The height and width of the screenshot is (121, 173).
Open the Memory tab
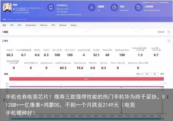44,25
